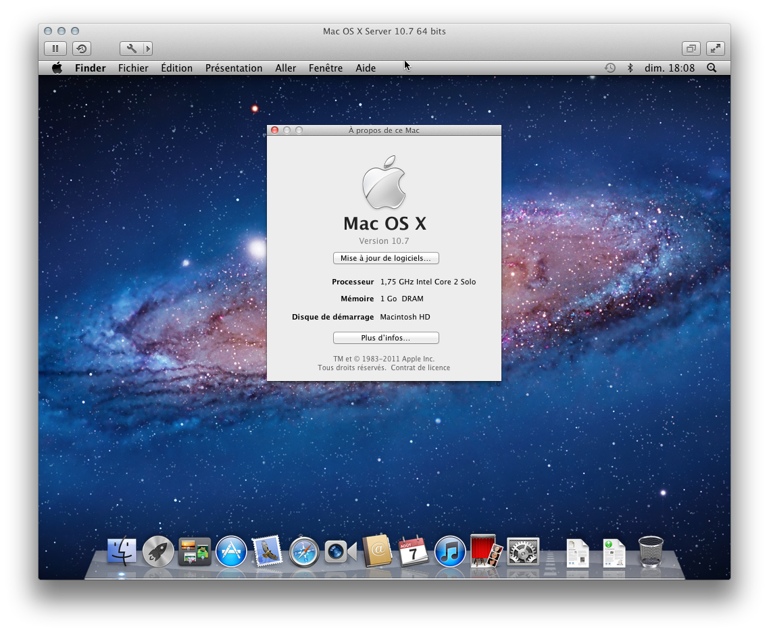
Task: Open the Downloads stack with green arrow
Action: pos(614,553)
